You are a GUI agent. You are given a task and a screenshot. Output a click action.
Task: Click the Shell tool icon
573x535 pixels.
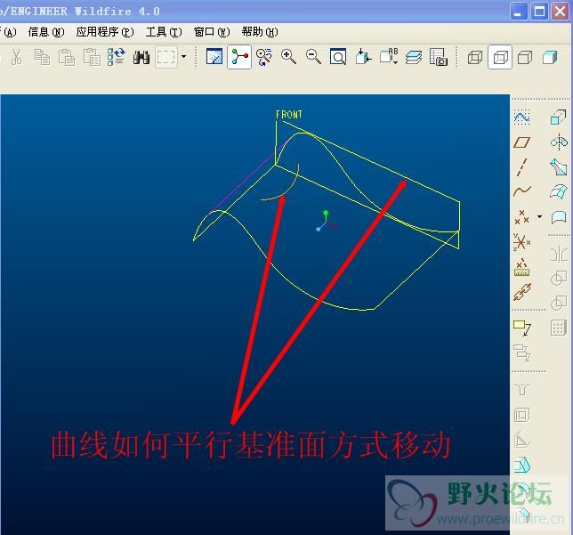521,415
